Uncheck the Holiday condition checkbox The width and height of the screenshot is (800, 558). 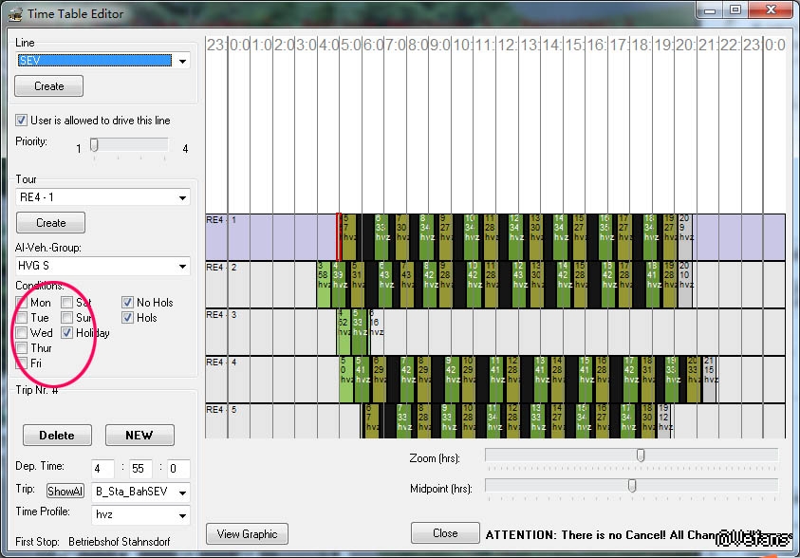[x=67, y=333]
